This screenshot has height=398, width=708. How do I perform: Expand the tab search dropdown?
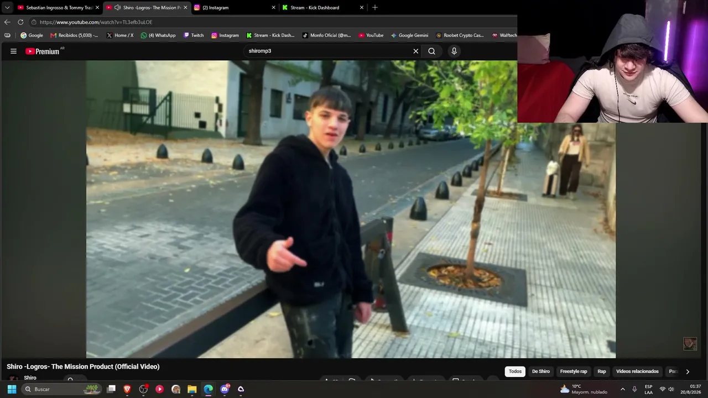[7, 8]
